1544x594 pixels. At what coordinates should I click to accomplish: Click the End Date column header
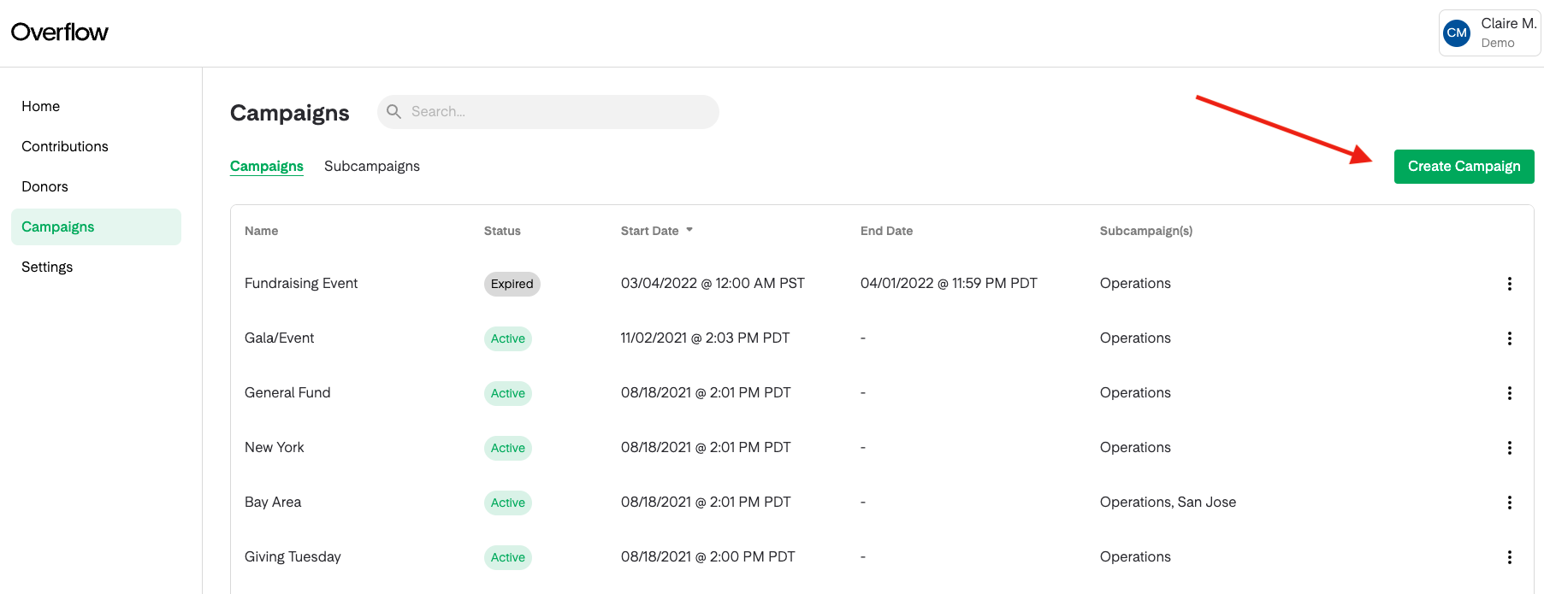coord(886,231)
